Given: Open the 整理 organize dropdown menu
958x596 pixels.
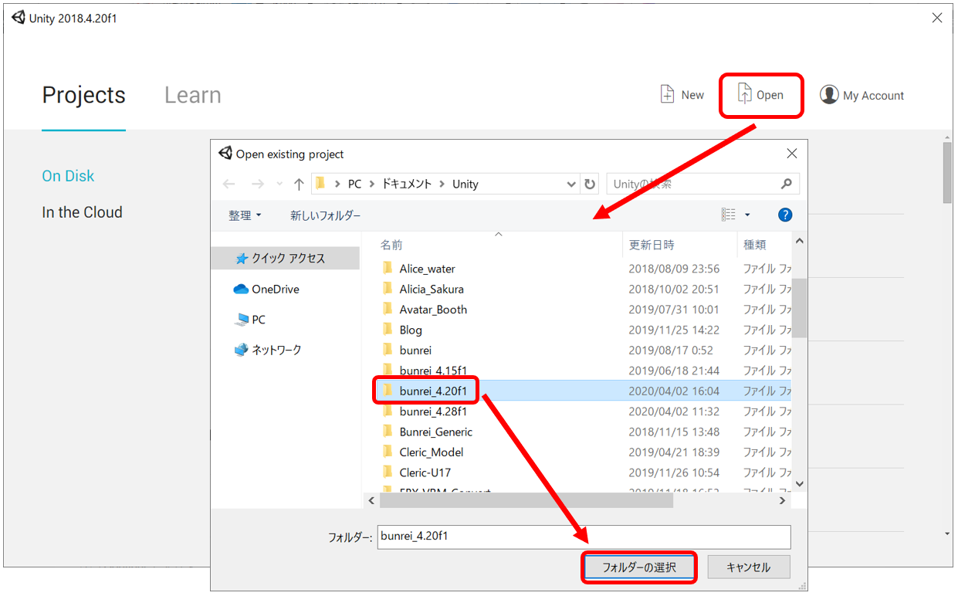Looking at the screenshot, I should tap(245, 215).
